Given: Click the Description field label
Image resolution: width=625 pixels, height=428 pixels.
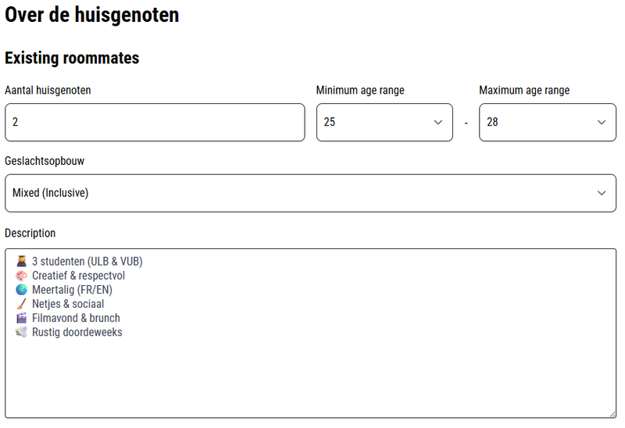Looking at the screenshot, I should (30, 233).
